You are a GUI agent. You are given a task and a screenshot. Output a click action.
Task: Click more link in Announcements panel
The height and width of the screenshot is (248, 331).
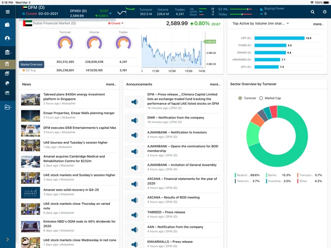tap(215, 84)
